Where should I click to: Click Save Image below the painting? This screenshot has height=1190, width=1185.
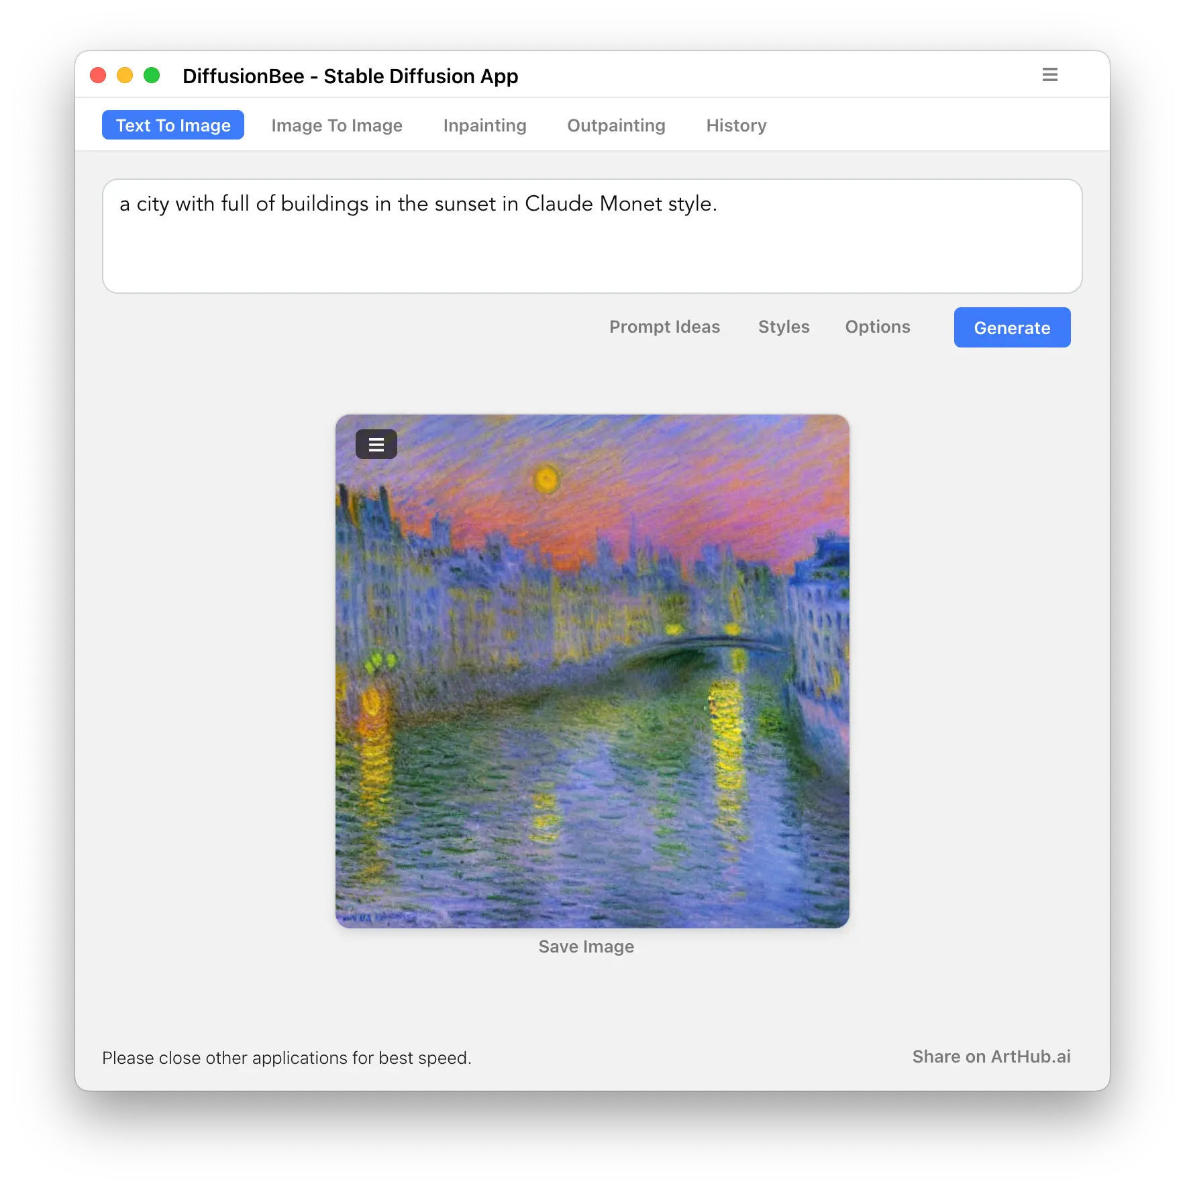click(x=586, y=946)
